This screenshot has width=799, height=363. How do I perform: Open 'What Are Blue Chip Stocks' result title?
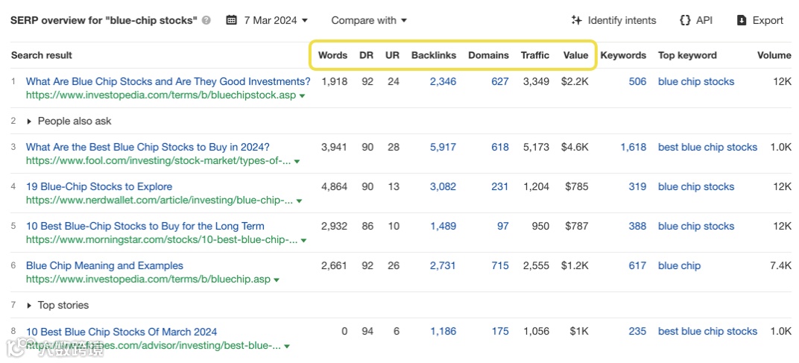[168, 81]
